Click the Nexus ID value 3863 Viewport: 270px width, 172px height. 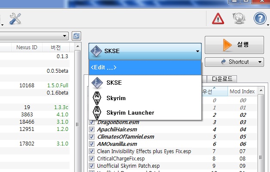(27, 115)
